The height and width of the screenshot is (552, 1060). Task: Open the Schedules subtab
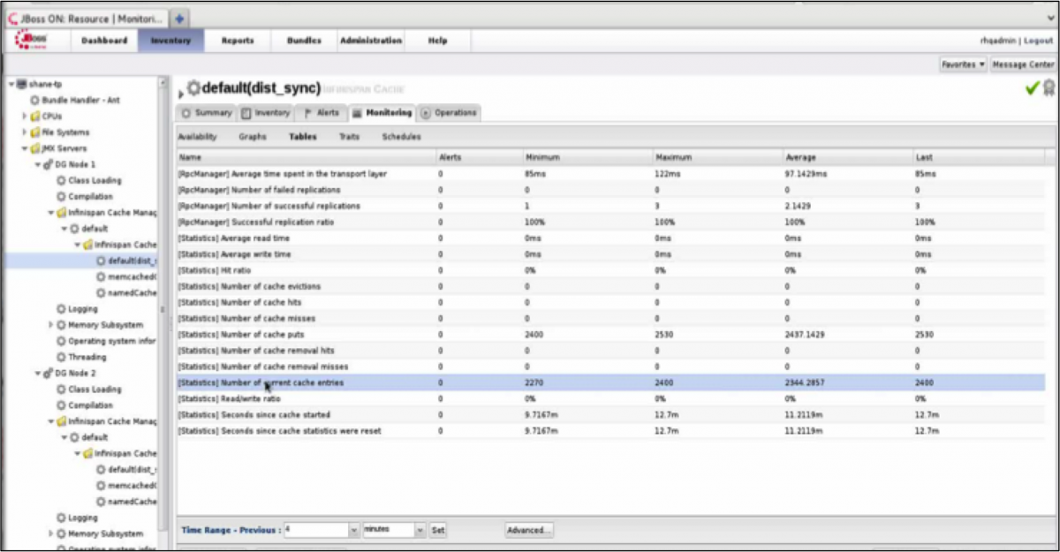click(x=401, y=137)
